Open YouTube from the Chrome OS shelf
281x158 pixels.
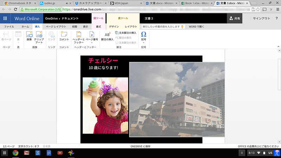60,153
